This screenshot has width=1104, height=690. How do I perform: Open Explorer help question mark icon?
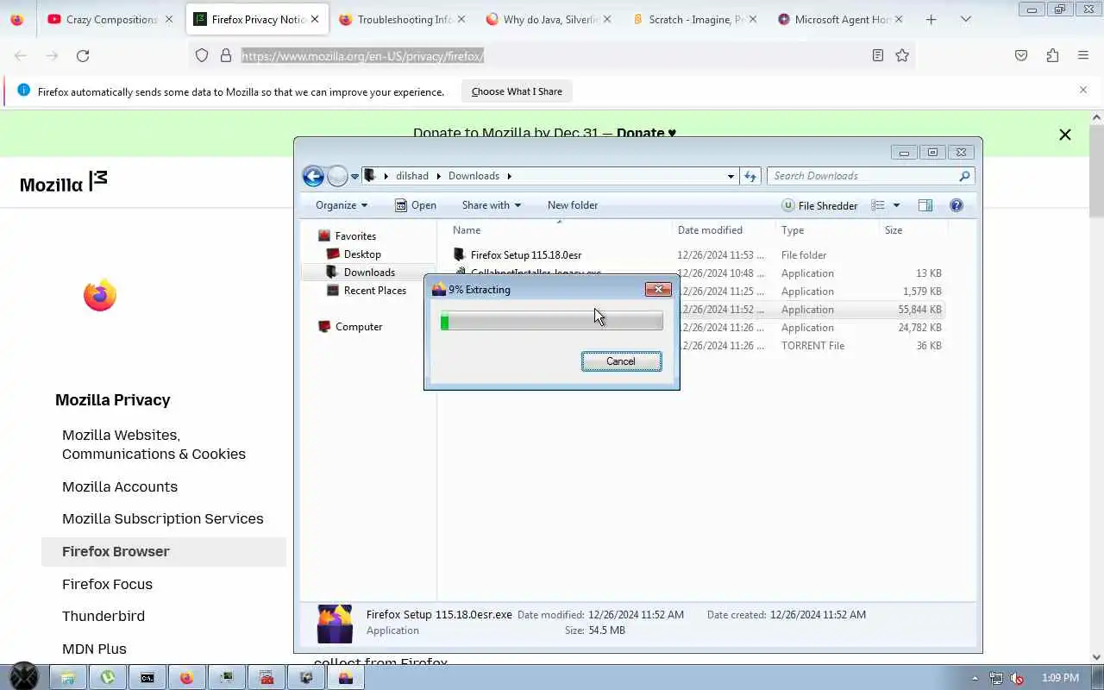pyautogui.click(x=957, y=205)
